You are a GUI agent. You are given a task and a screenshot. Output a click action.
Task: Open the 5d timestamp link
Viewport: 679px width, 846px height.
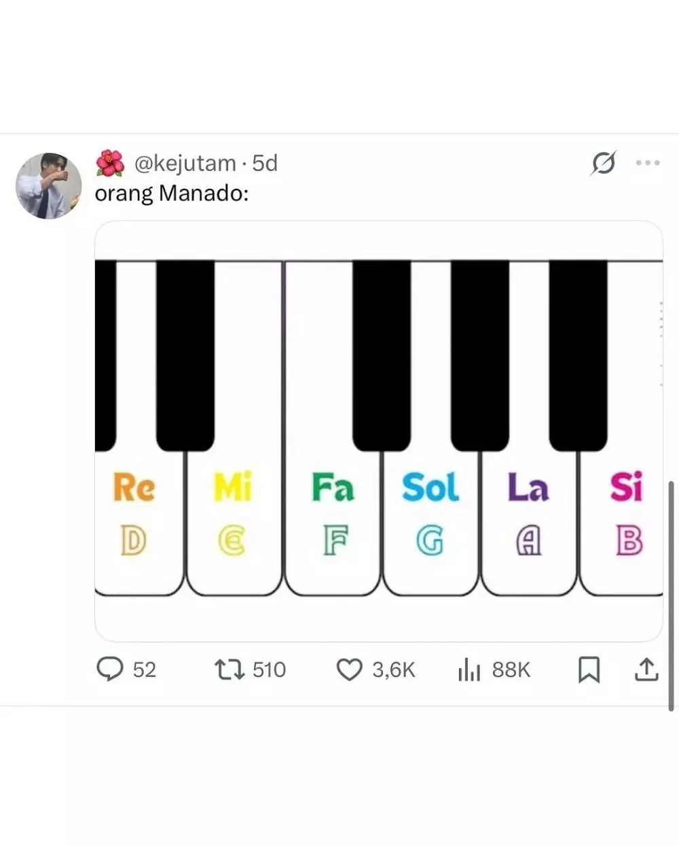pyautogui.click(x=265, y=164)
